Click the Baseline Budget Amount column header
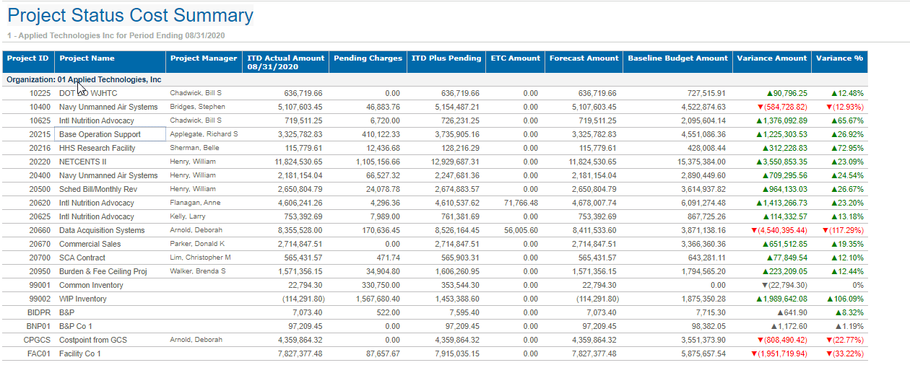This screenshot has width=910, height=391. point(677,58)
